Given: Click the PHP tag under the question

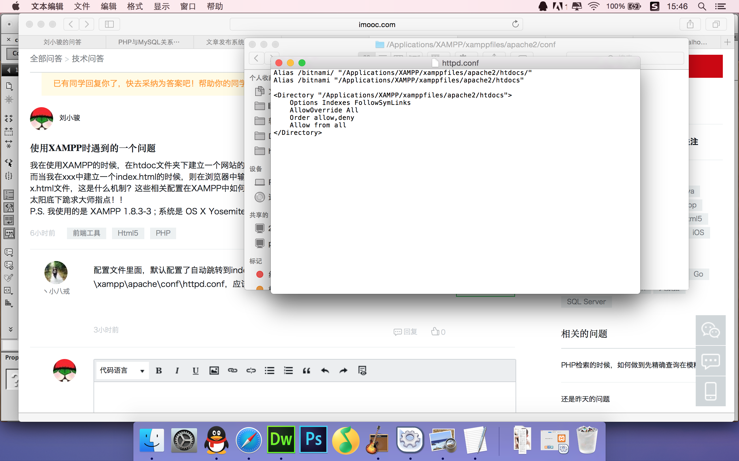Looking at the screenshot, I should pyautogui.click(x=163, y=233).
